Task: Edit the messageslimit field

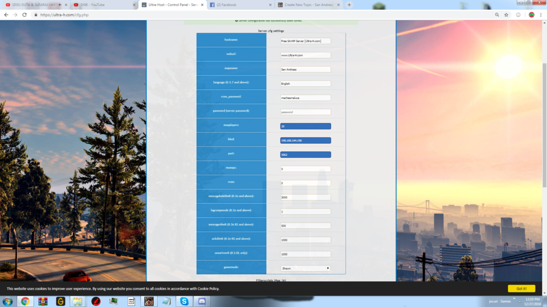Action: [x=305, y=226]
